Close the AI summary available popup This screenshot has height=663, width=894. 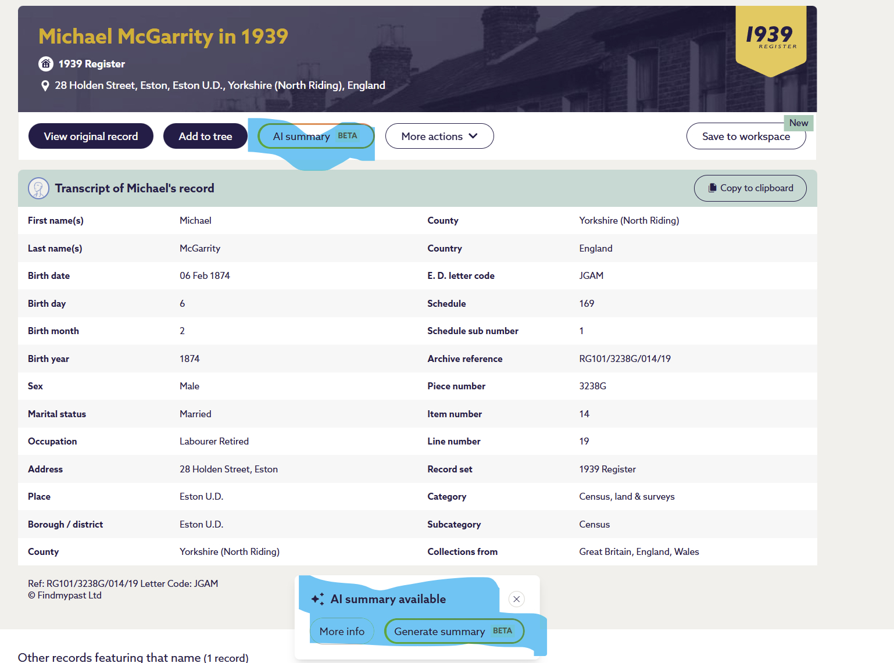[x=516, y=599]
